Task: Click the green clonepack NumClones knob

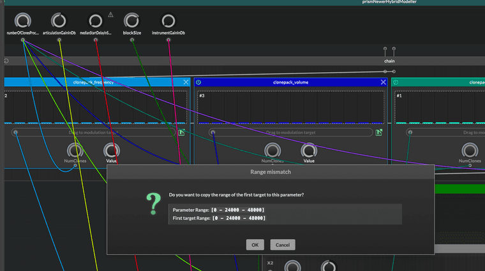Action: point(470,150)
